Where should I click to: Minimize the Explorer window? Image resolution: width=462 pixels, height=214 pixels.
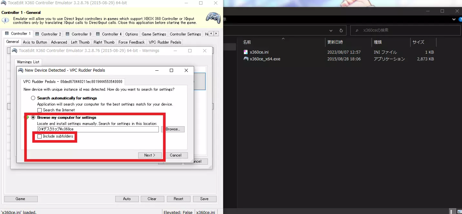coord(427,11)
